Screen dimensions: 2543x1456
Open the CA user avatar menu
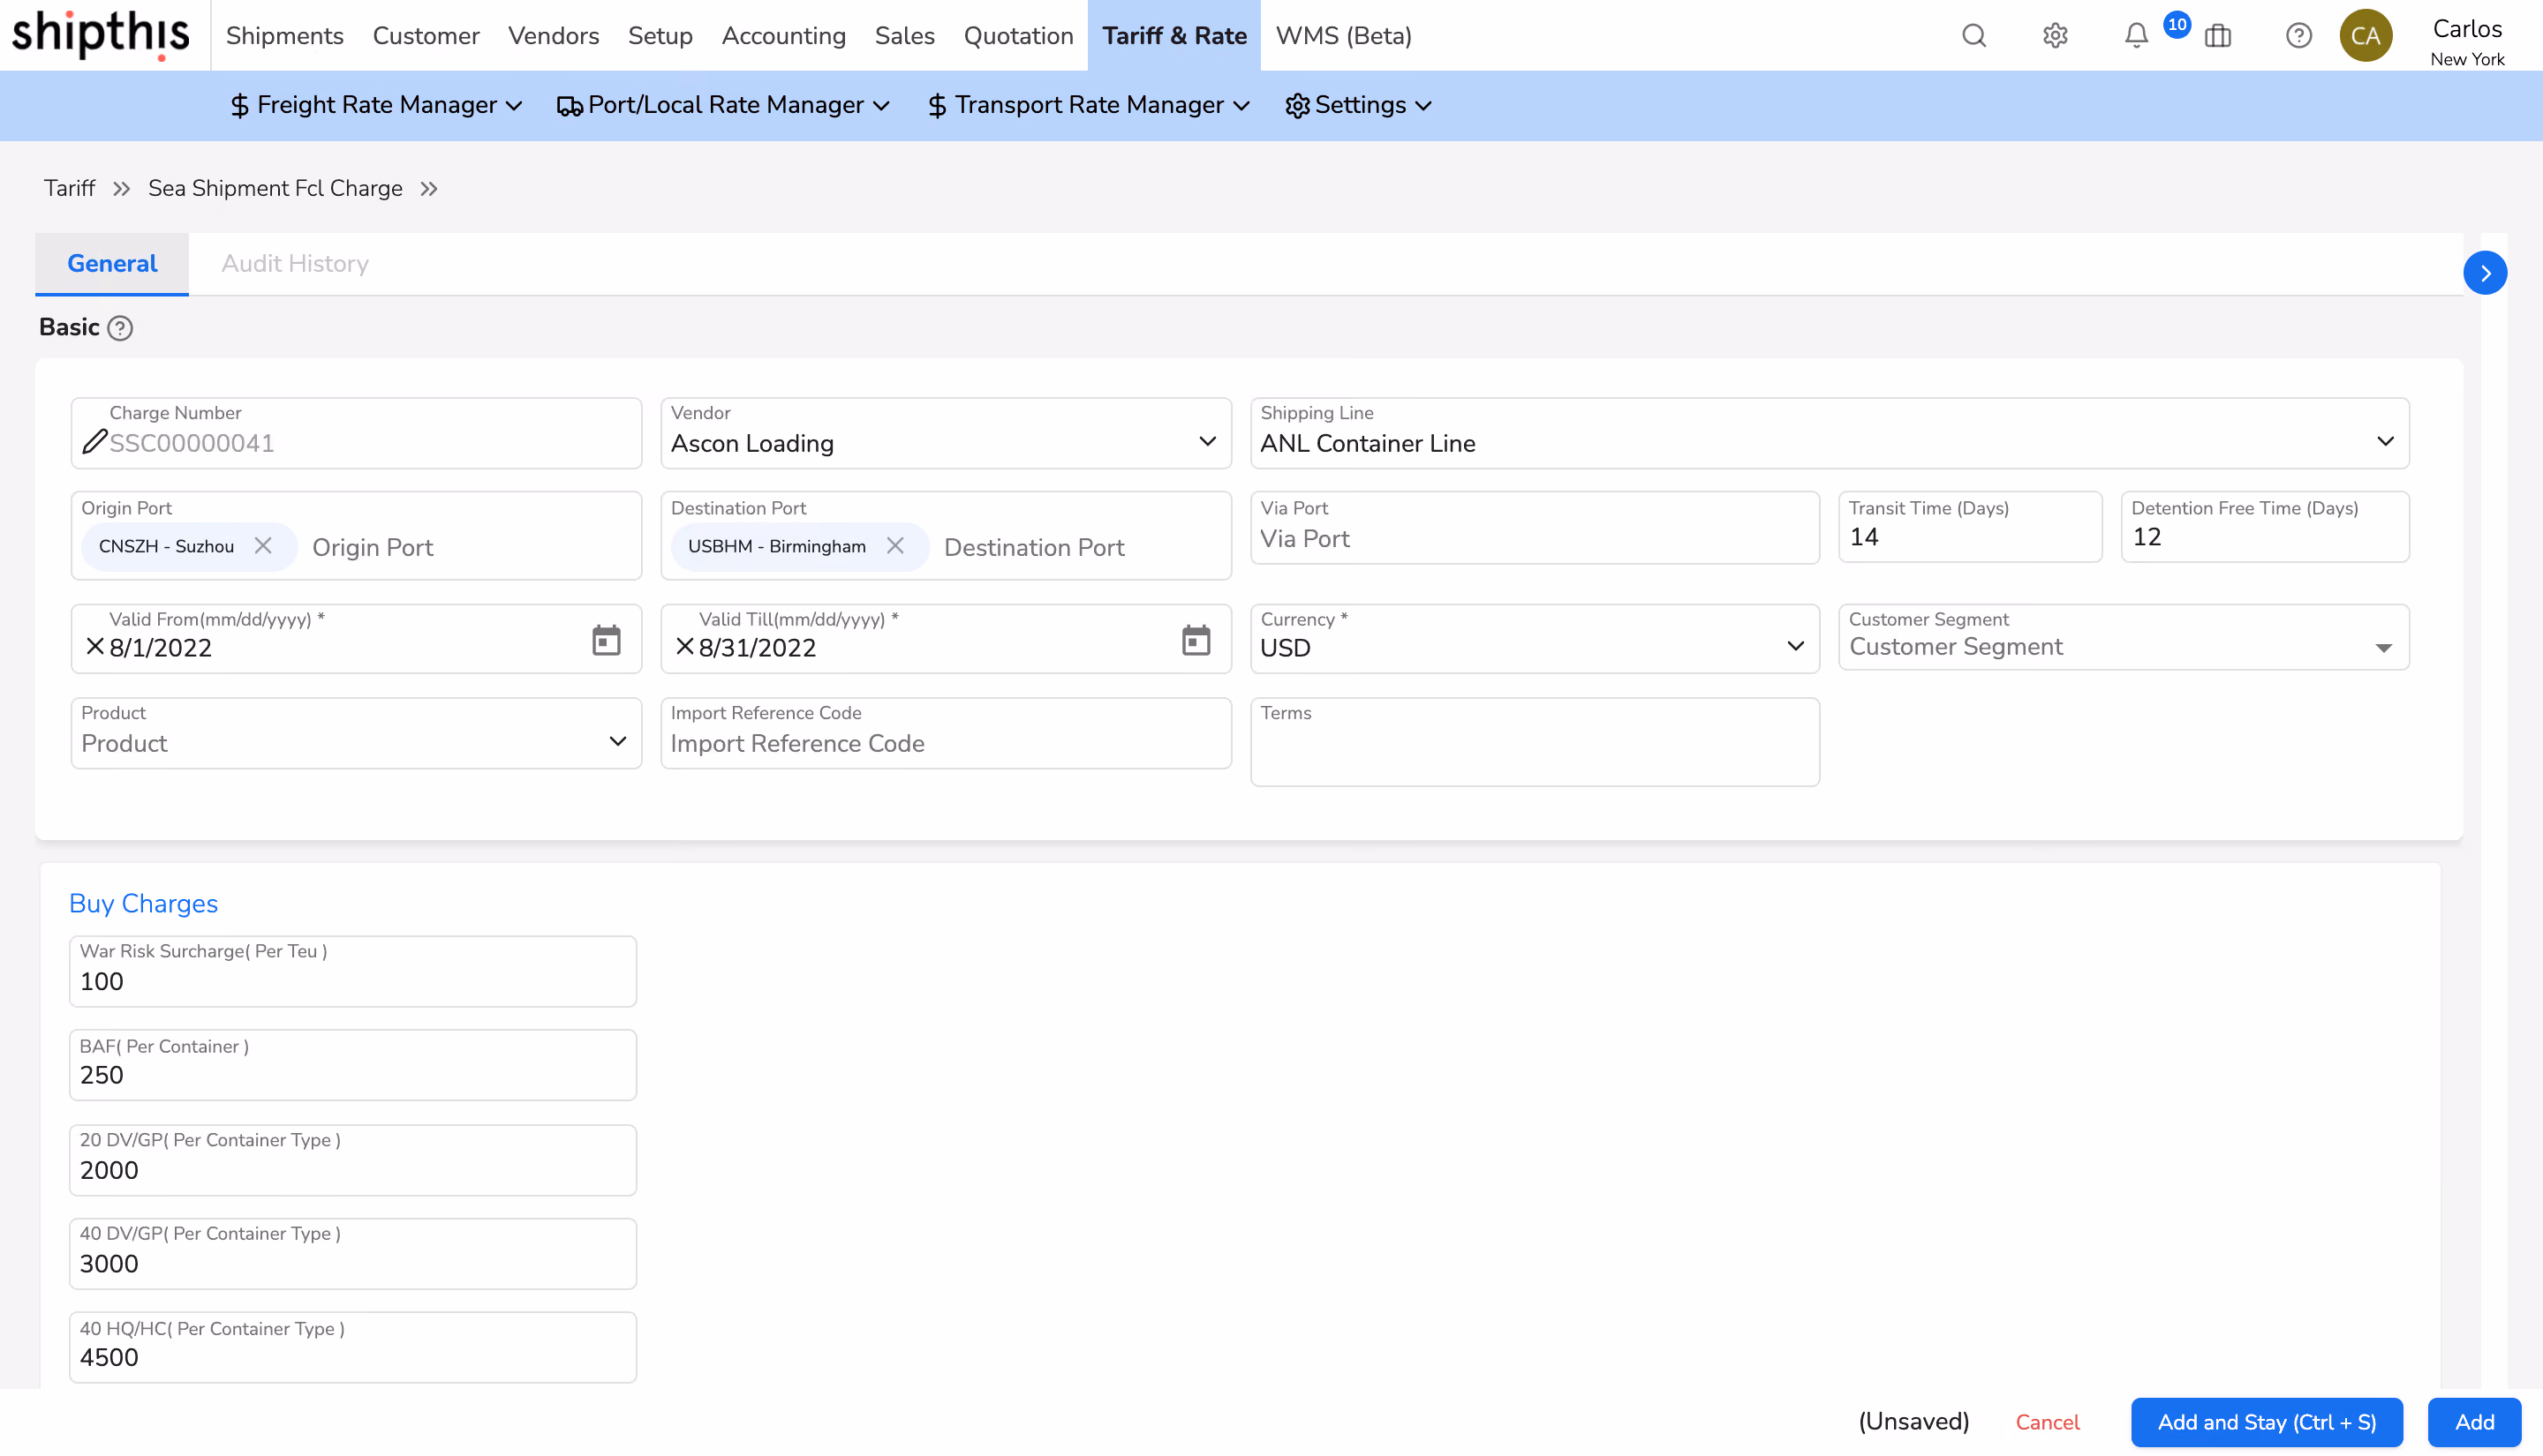[2366, 36]
